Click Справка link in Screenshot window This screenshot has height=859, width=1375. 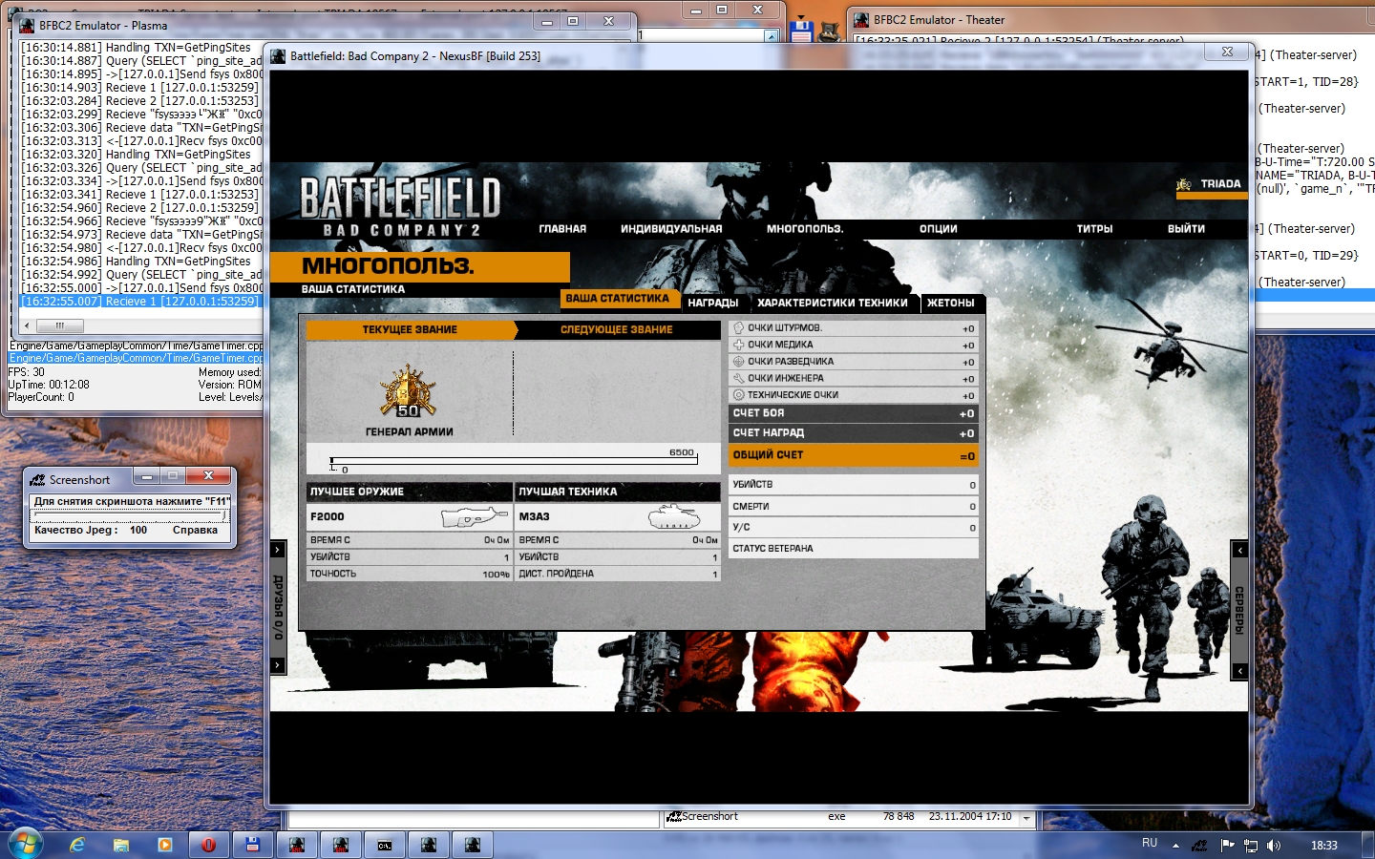[195, 531]
